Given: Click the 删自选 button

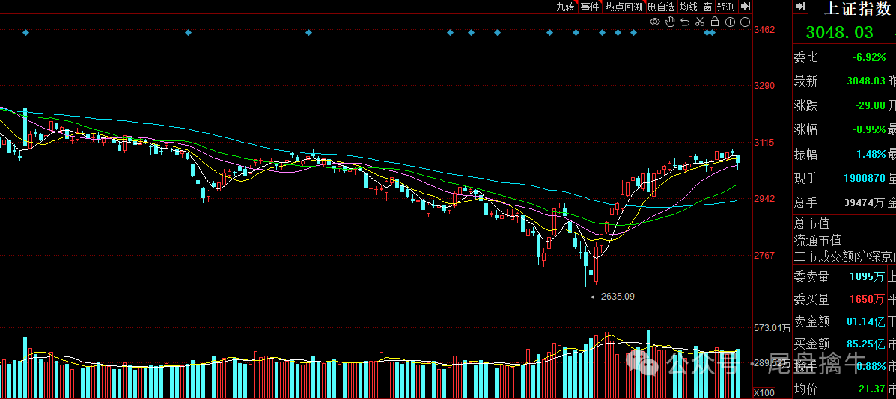Looking at the screenshot, I should [x=662, y=7].
